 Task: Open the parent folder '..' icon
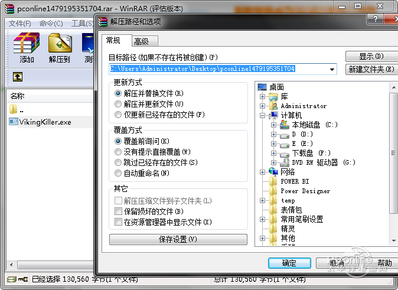[x=13, y=109]
